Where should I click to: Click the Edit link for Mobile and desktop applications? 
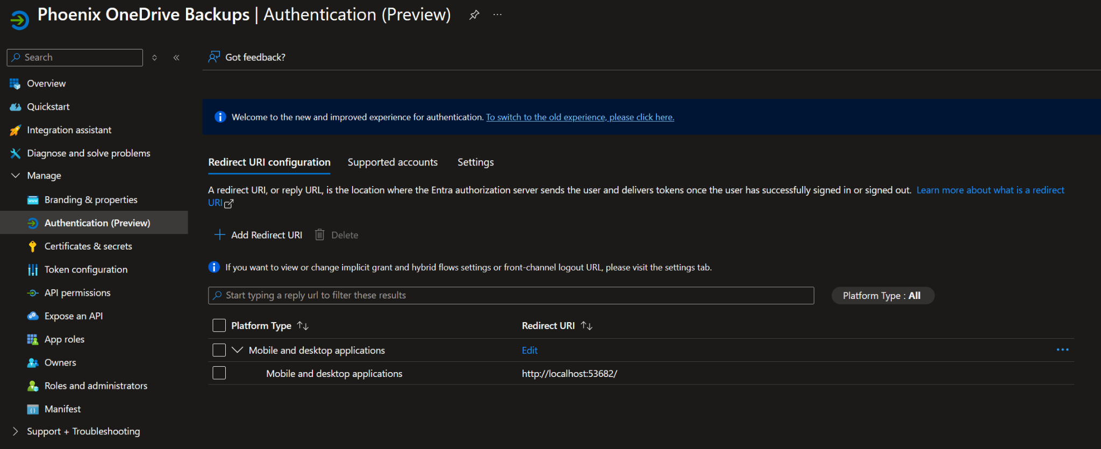pos(530,350)
